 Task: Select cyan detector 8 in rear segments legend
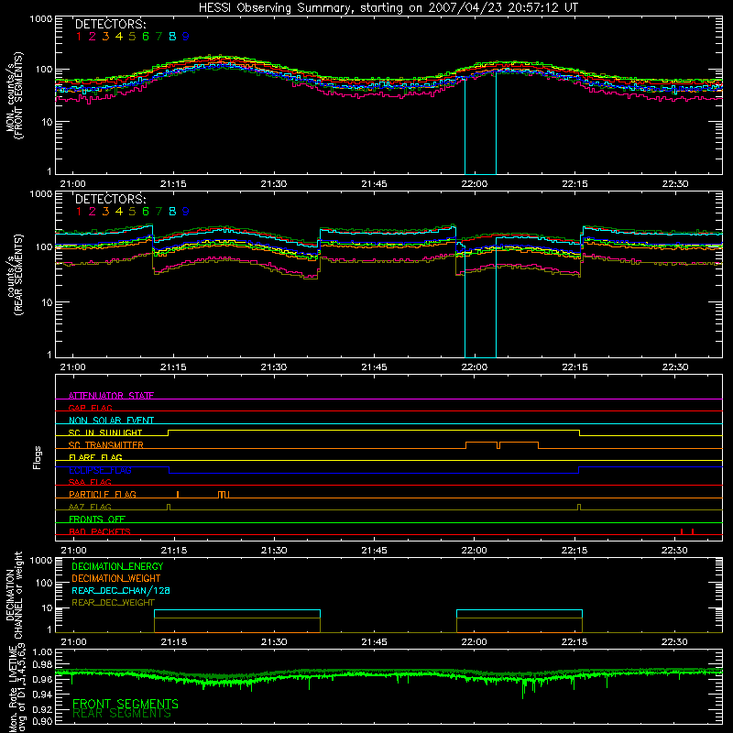pyautogui.click(x=172, y=212)
